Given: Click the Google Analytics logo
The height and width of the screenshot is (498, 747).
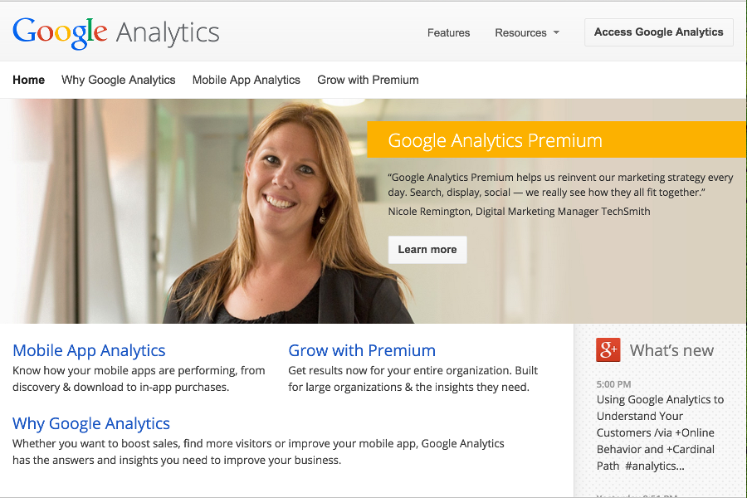Looking at the screenshot, I should (x=116, y=32).
